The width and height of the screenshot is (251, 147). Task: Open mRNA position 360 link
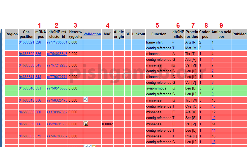(x=38, y=112)
